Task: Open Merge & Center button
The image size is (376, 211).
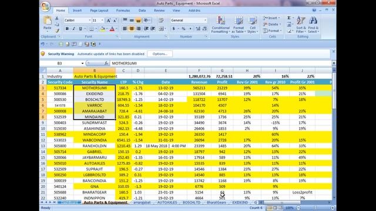Action: click(x=161, y=29)
